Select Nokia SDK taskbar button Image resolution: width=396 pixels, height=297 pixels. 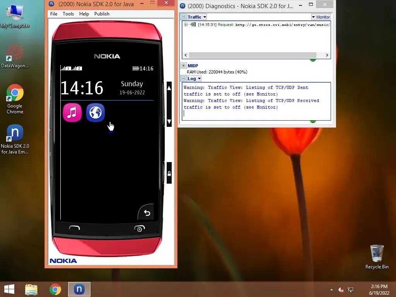(79, 289)
